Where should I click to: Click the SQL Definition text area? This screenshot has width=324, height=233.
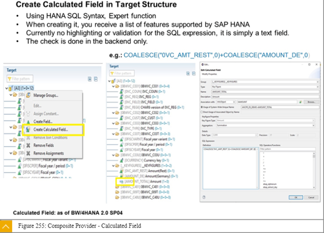230,169
